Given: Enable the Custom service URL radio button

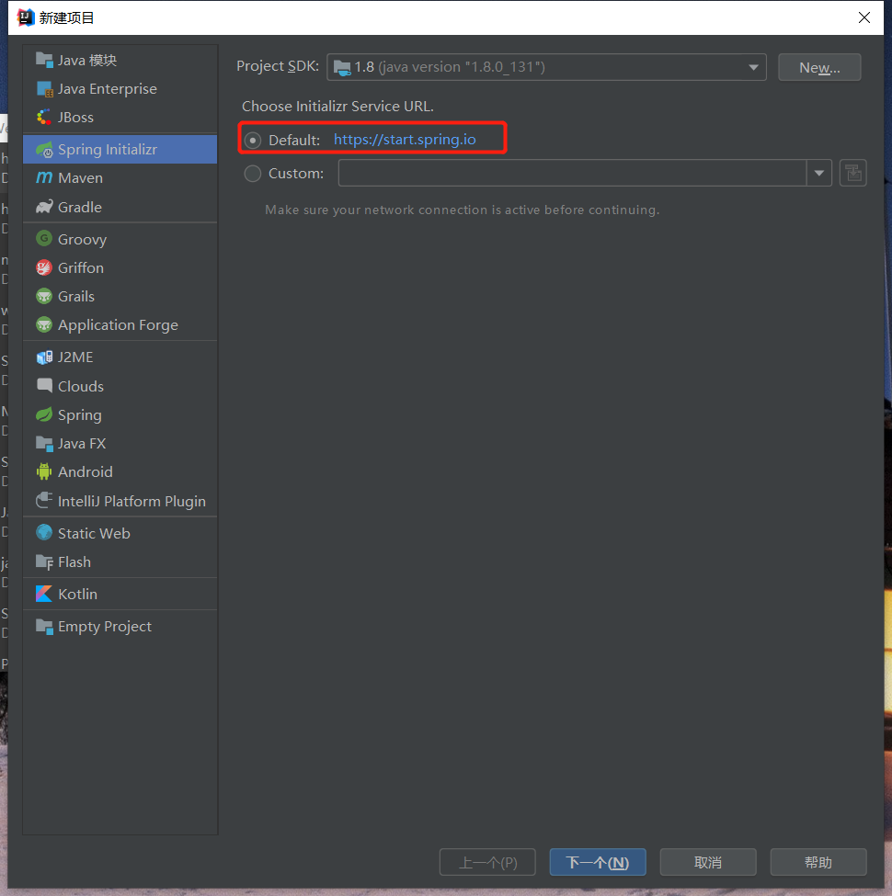Looking at the screenshot, I should point(253,173).
